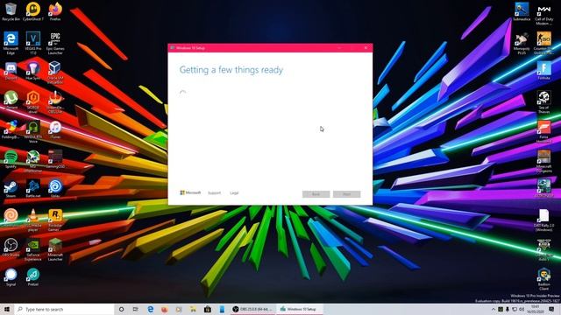Select the Discord desktop shortcut
The image size is (561, 315).
point(11,71)
